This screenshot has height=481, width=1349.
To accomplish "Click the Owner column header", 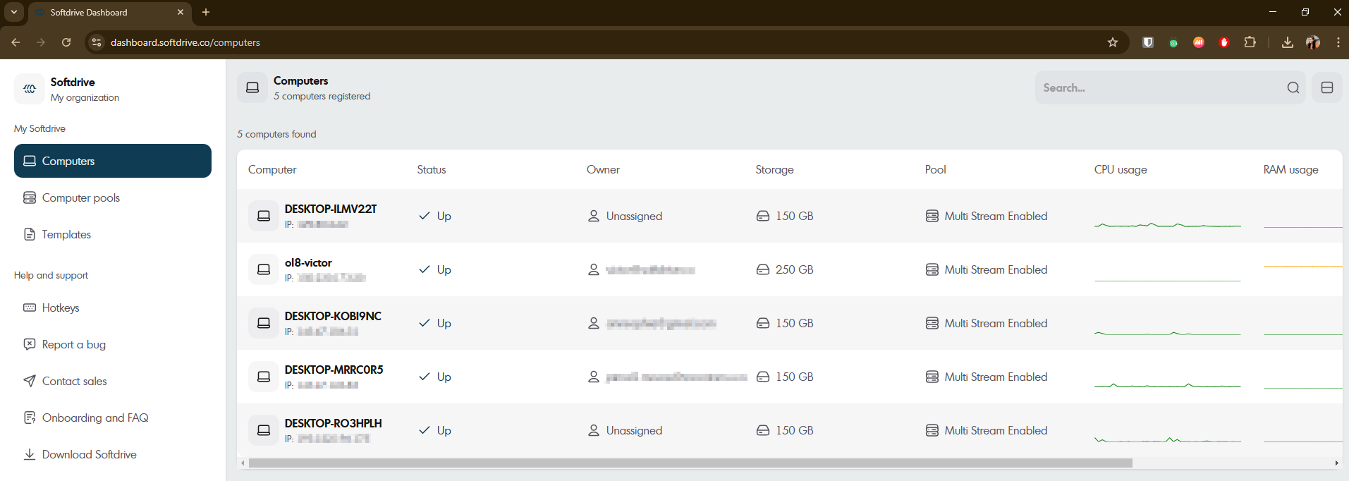I will [603, 169].
